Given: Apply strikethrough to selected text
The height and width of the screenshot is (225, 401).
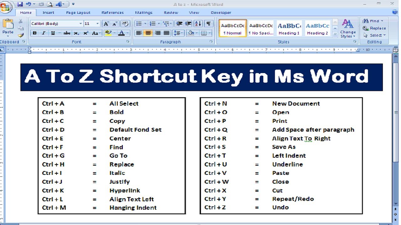Looking at the screenshot, I should click(x=67, y=32).
